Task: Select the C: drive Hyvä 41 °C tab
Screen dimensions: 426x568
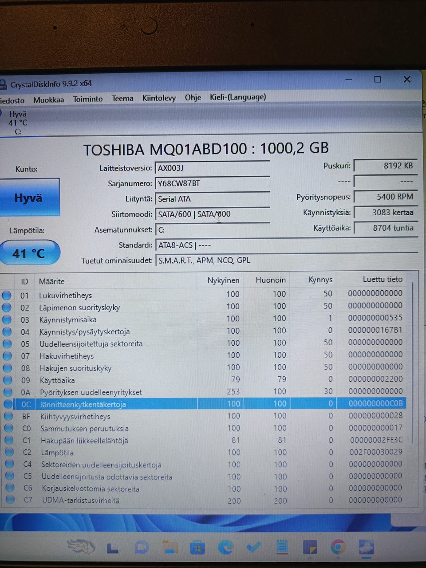Action: [18, 122]
